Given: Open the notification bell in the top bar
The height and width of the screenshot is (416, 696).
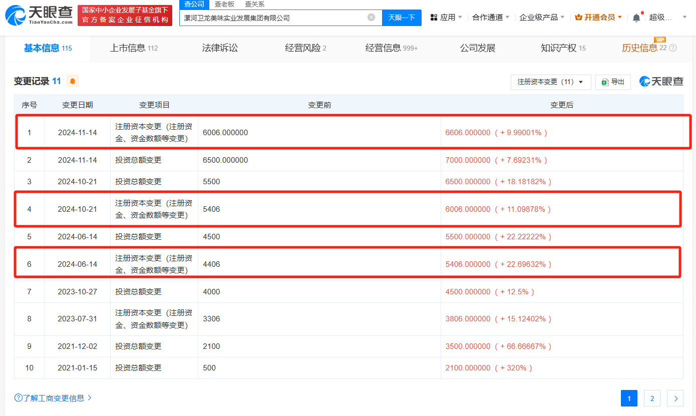Looking at the screenshot, I should (636, 18).
